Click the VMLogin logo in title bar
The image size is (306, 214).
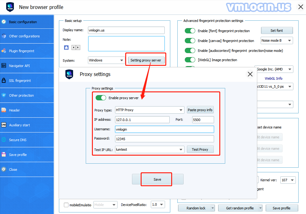point(10,7)
